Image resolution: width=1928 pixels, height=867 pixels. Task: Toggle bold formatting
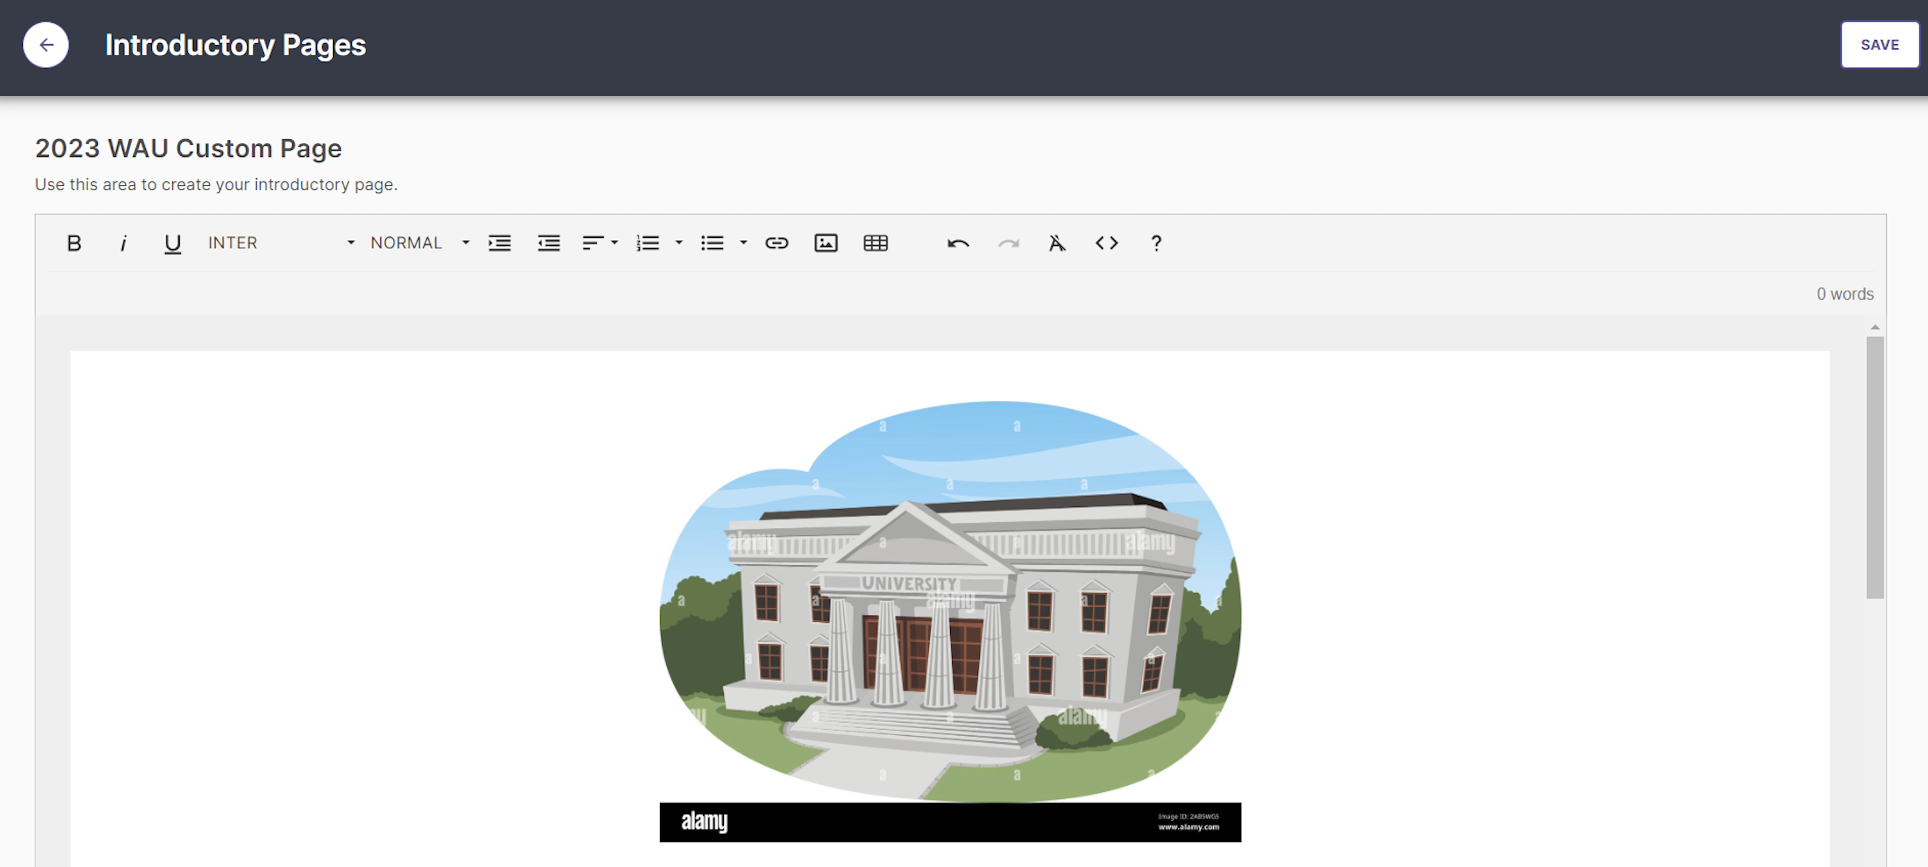(74, 243)
